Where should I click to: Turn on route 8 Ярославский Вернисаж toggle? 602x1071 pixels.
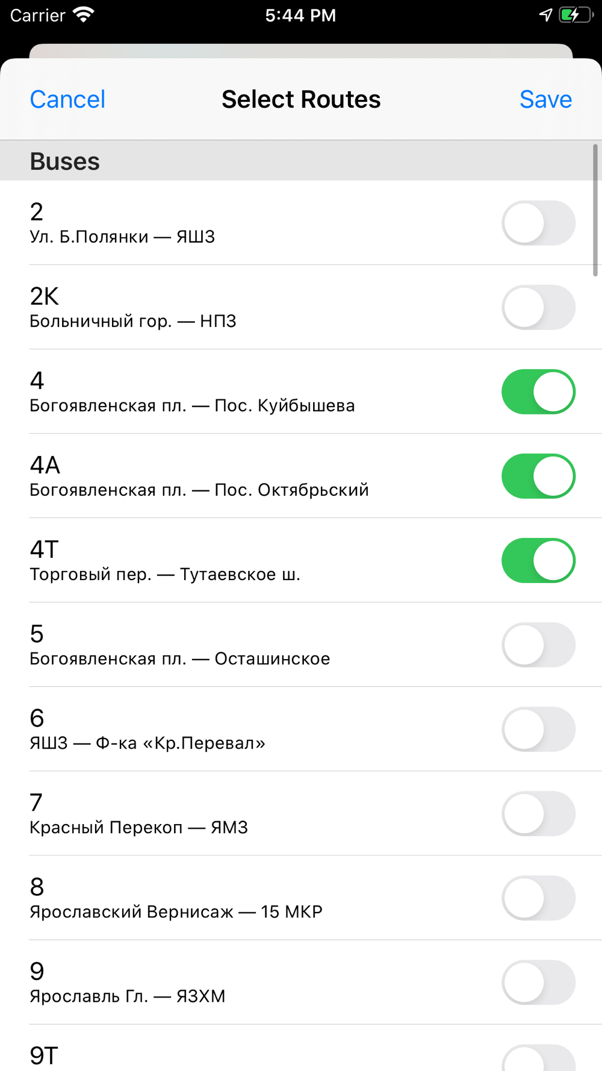coord(538,898)
